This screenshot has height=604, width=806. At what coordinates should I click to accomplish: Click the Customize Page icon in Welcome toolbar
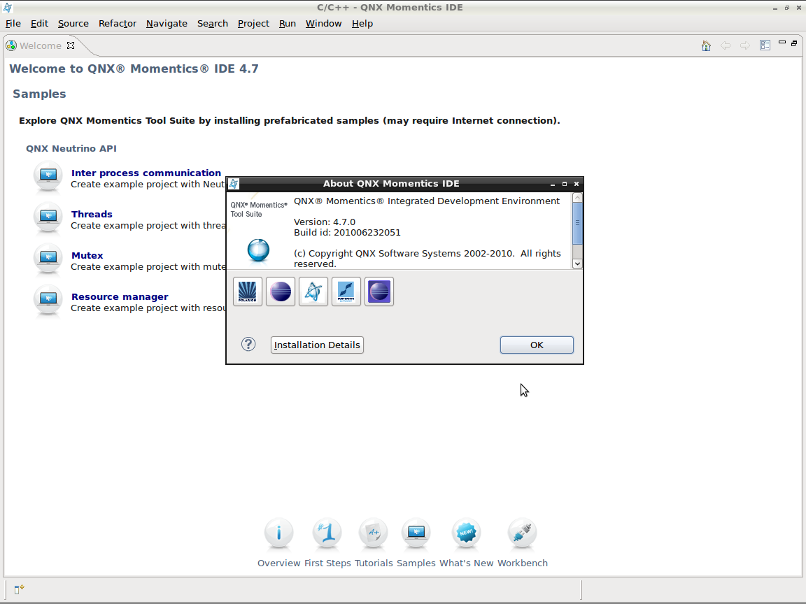pyautogui.click(x=765, y=45)
